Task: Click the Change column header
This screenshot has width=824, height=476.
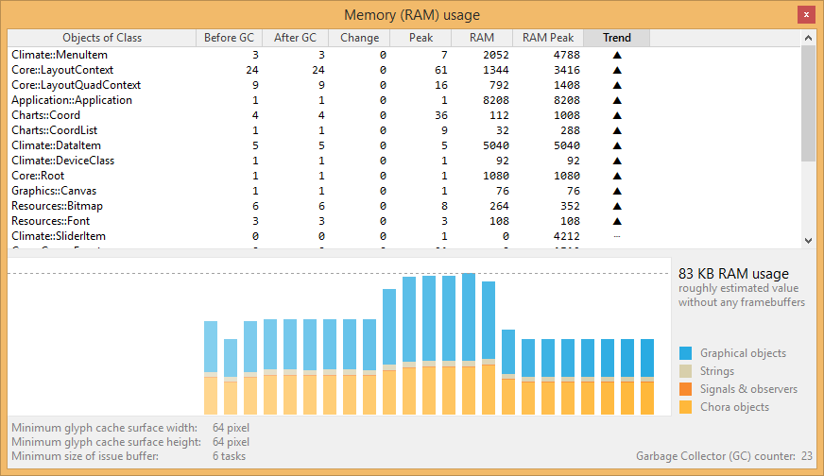Action: (359, 38)
